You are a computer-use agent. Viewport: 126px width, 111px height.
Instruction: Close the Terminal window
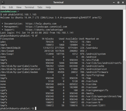[123, 3]
